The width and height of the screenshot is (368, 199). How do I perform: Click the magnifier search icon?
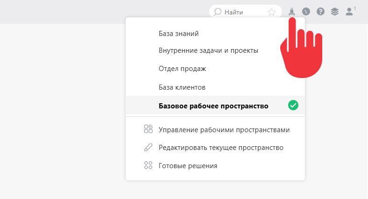click(x=218, y=12)
